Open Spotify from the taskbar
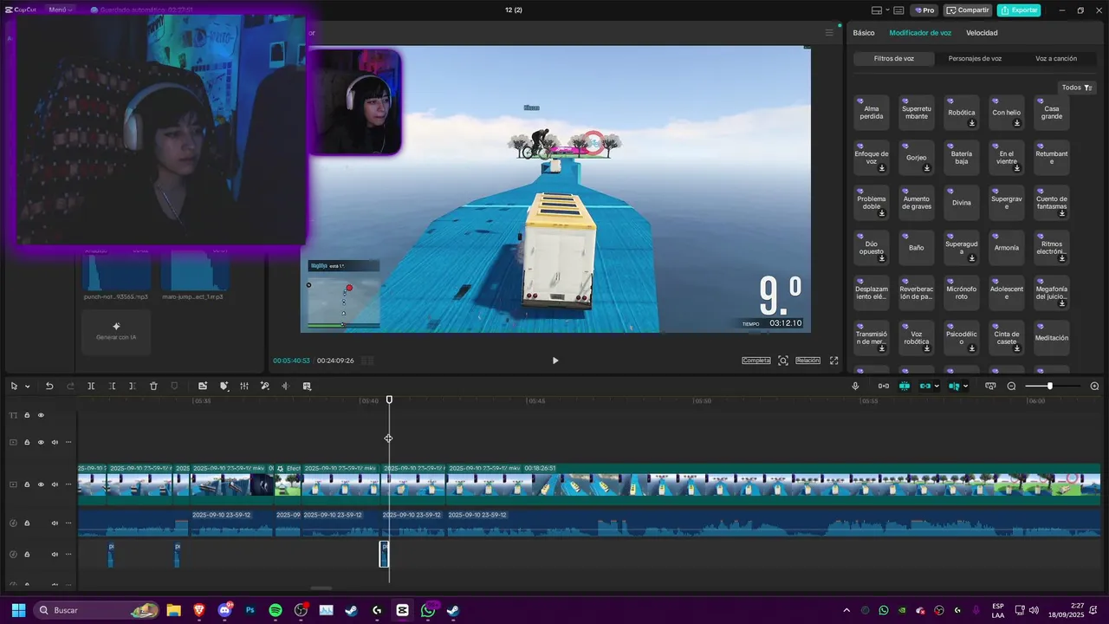Image resolution: width=1109 pixels, height=624 pixels. point(276,610)
